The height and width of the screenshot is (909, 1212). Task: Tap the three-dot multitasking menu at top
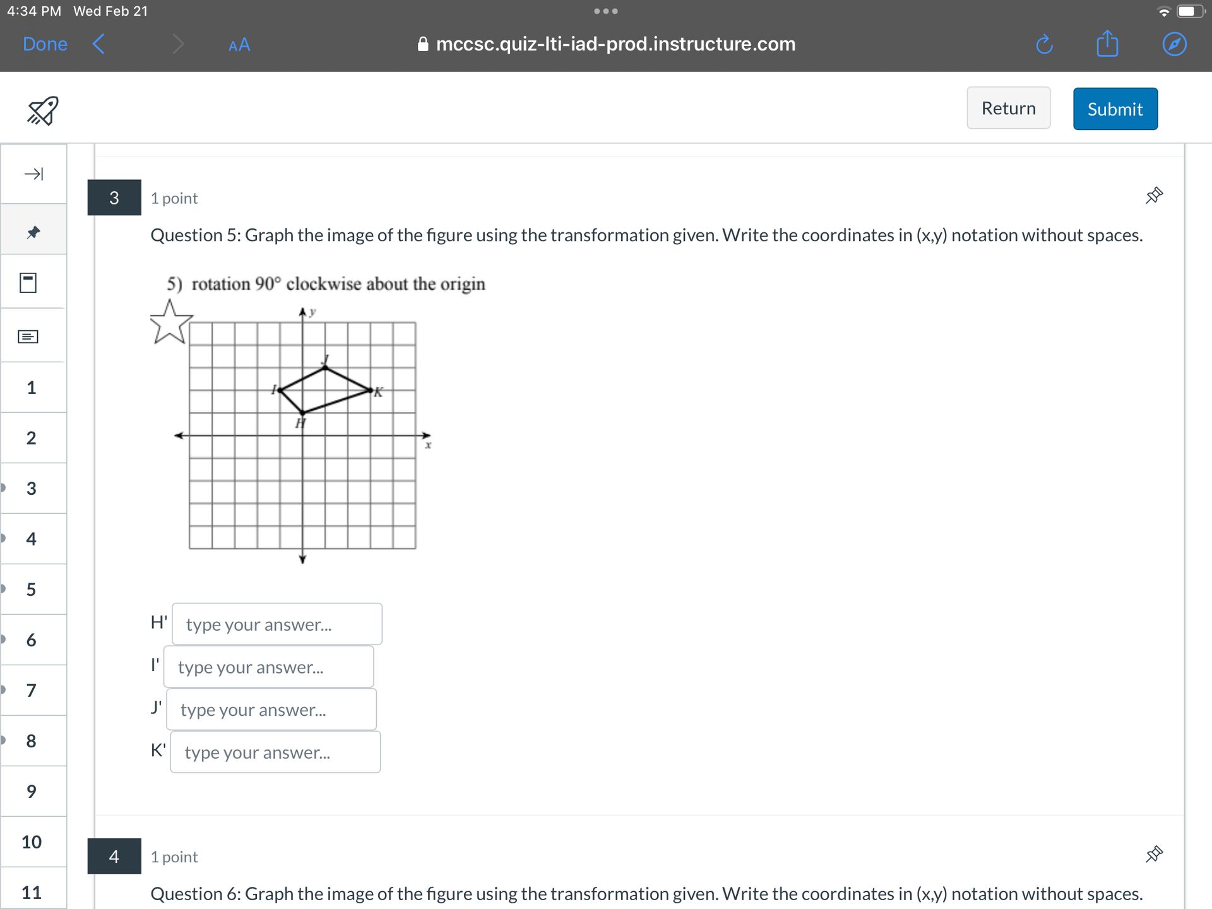(x=606, y=11)
